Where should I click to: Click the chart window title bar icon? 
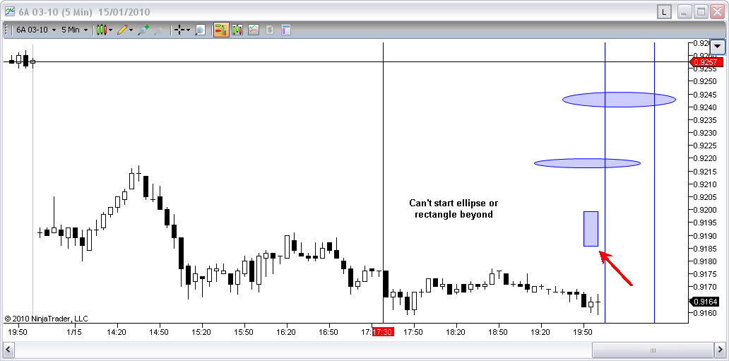click(9, 11)
